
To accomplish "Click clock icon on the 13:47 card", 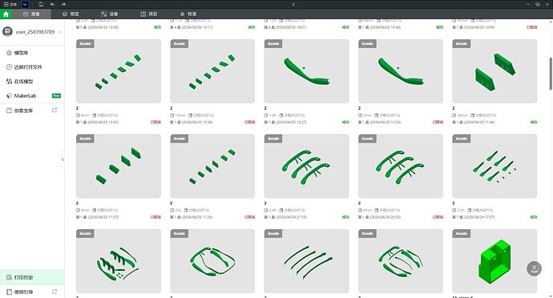I will pos(78,115).
